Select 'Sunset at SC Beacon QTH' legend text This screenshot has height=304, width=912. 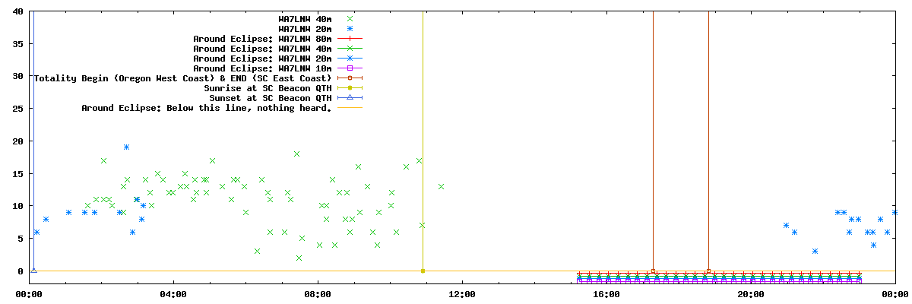pyautogui.click(x=271, y=97)
